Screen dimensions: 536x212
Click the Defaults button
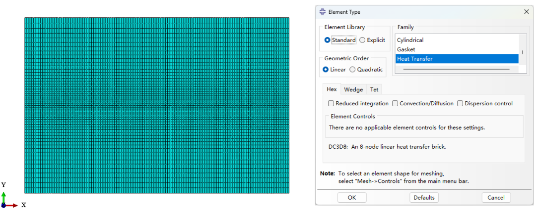coord(424,197)
